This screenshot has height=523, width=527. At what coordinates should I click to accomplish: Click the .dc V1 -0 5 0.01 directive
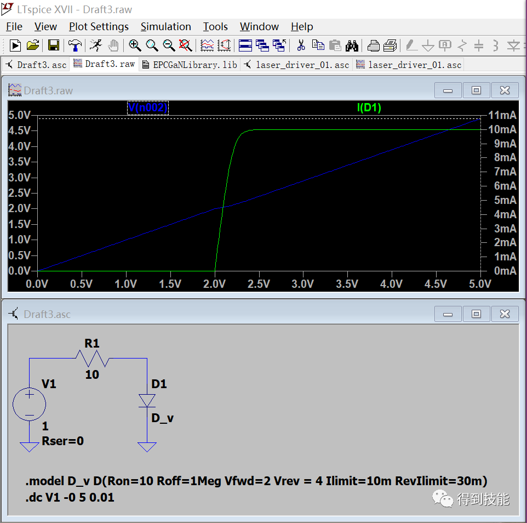[x=70, y=497]
